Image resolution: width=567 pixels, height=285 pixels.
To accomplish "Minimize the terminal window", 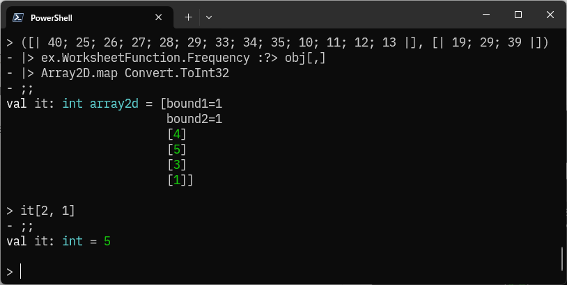I will click(486, 15).
